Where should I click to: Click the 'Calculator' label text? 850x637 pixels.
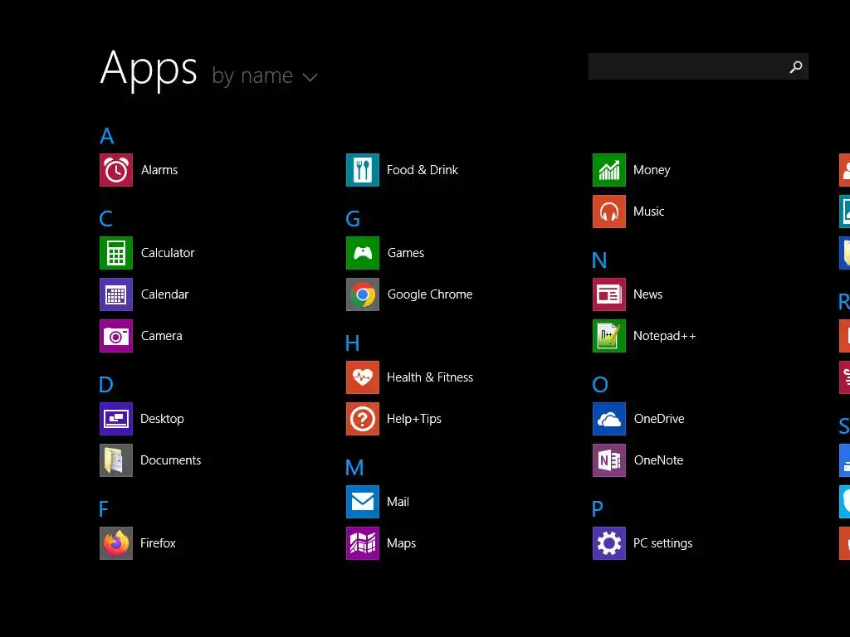[168, 253]
